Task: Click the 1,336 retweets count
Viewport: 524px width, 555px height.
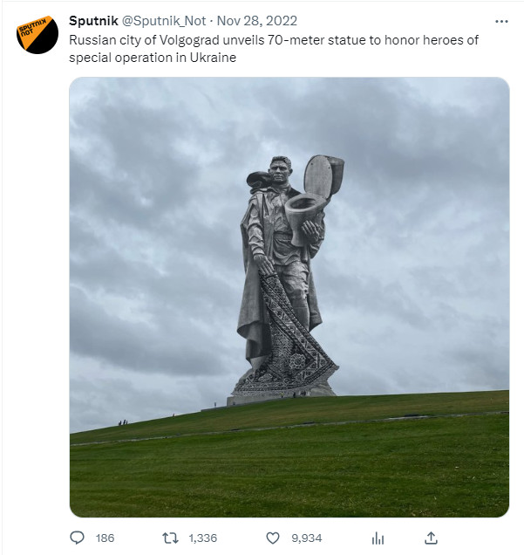Action: coord(202,538)
